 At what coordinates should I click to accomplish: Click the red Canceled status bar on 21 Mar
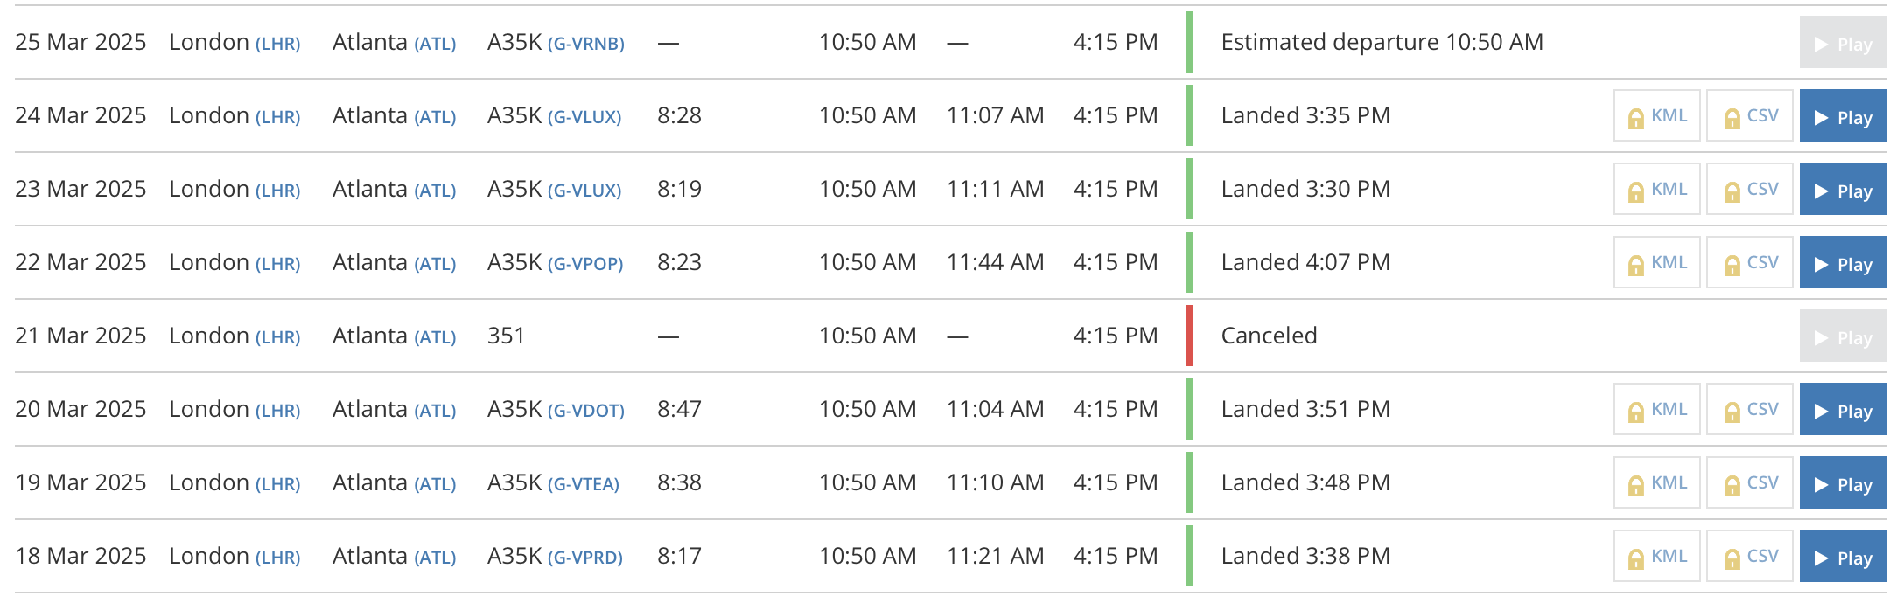[x=1192, y=336]
